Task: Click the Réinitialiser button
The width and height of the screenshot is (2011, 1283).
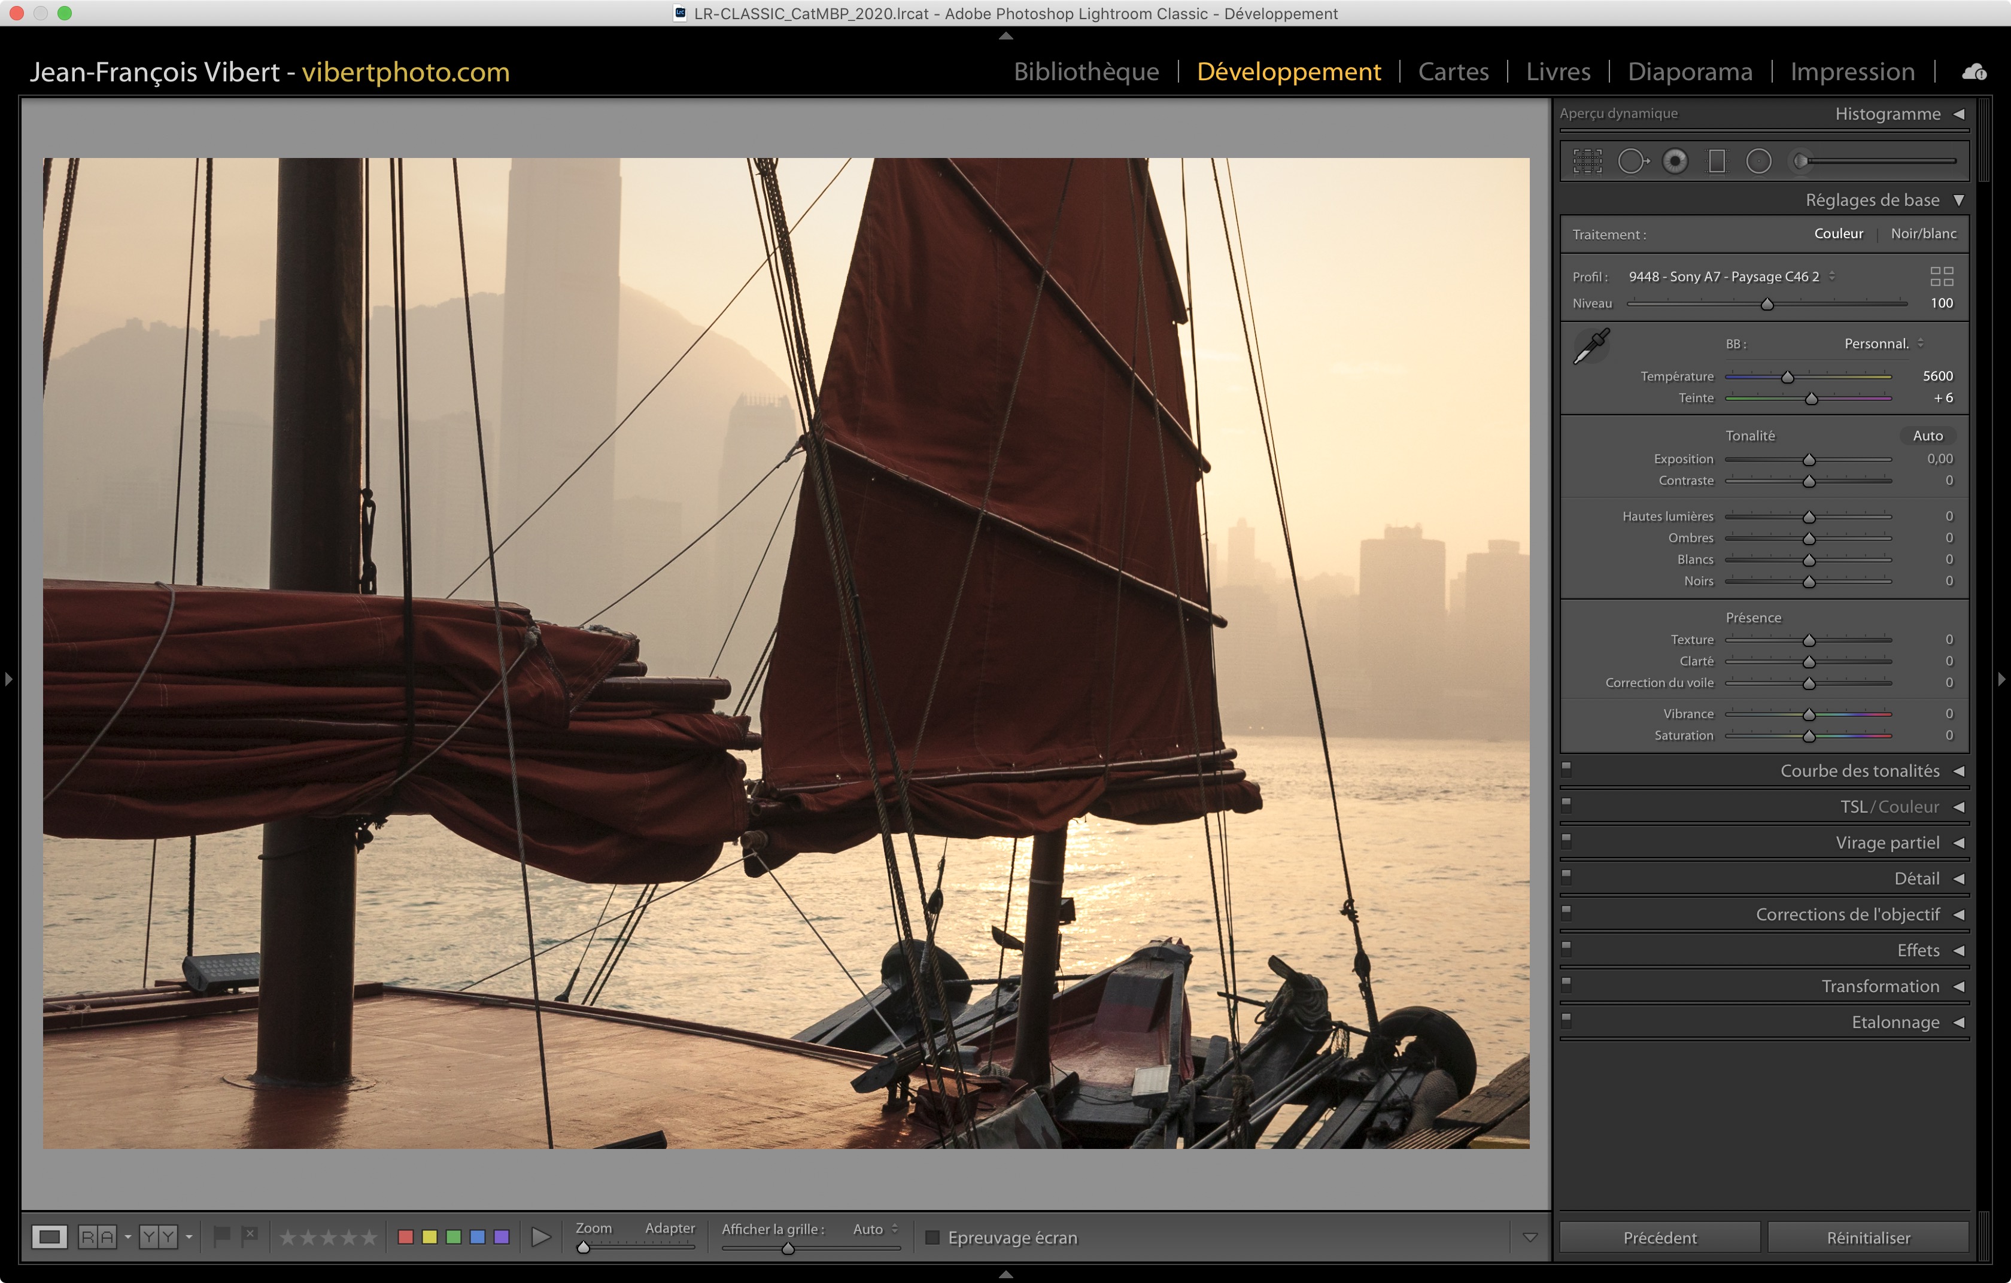Action: tap(1867, 1237)
